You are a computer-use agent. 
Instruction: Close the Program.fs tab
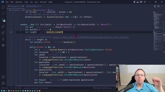pos(23,6)
